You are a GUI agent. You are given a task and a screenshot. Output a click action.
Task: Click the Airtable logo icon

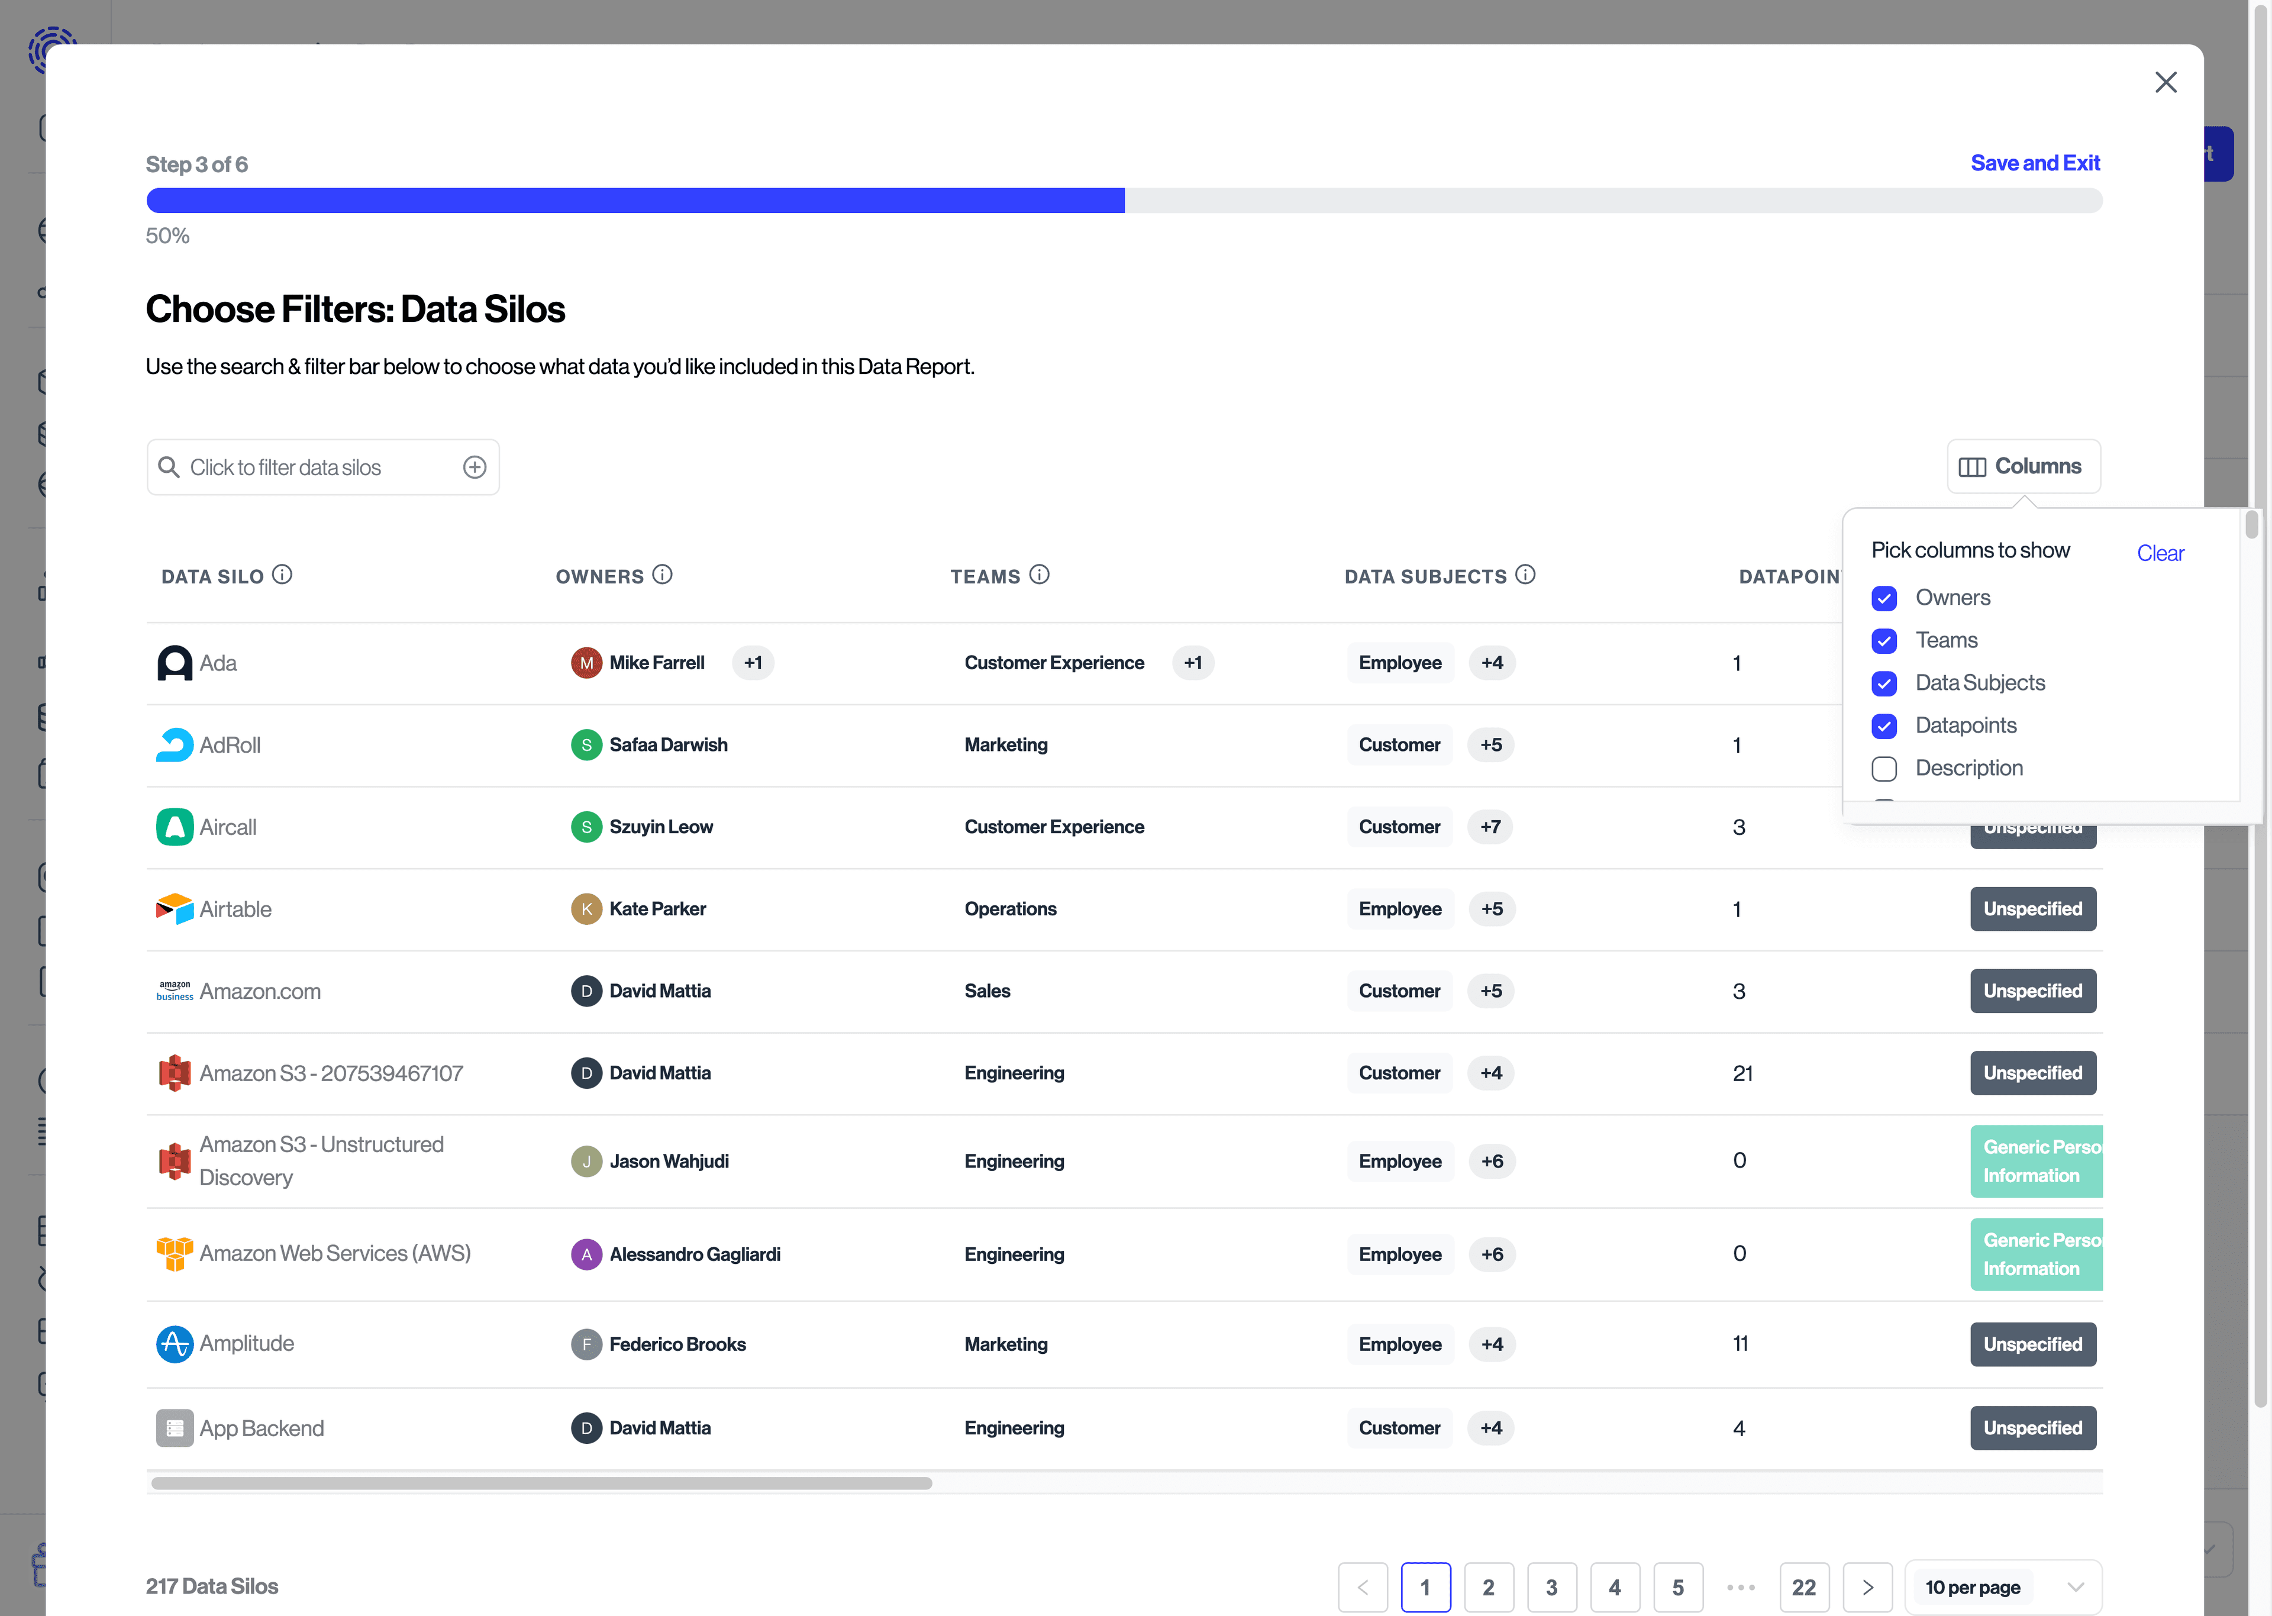(x=174, y=908)
